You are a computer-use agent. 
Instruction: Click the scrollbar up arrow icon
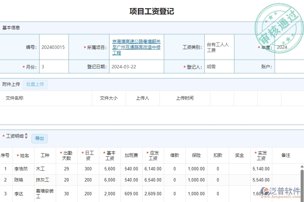pyautogui.click(x=302, y=166)
